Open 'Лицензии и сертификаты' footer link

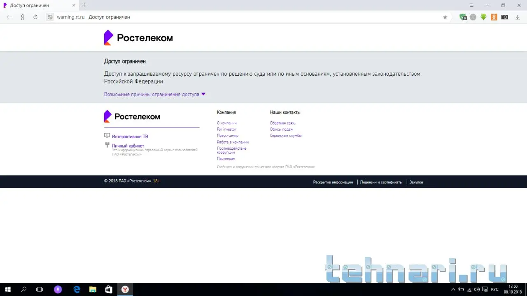(x=381, y=182)
